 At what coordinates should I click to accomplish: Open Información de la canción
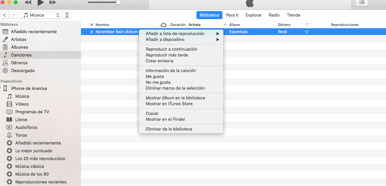pyautogui.click(x=181, y=70)
